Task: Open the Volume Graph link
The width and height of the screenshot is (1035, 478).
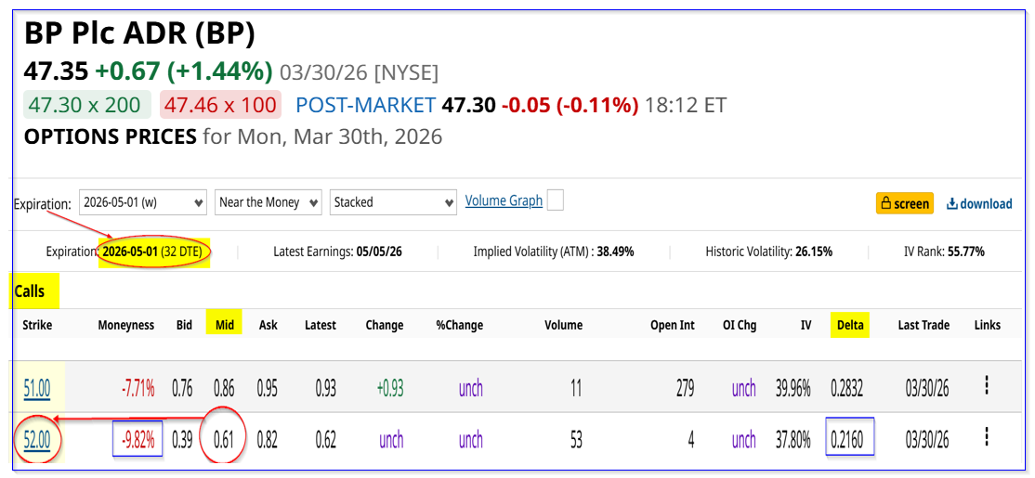Action: pyautogui.click(x=504, y=200)
